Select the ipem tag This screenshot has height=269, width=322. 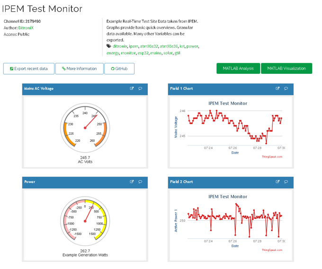tap(134, 46)
